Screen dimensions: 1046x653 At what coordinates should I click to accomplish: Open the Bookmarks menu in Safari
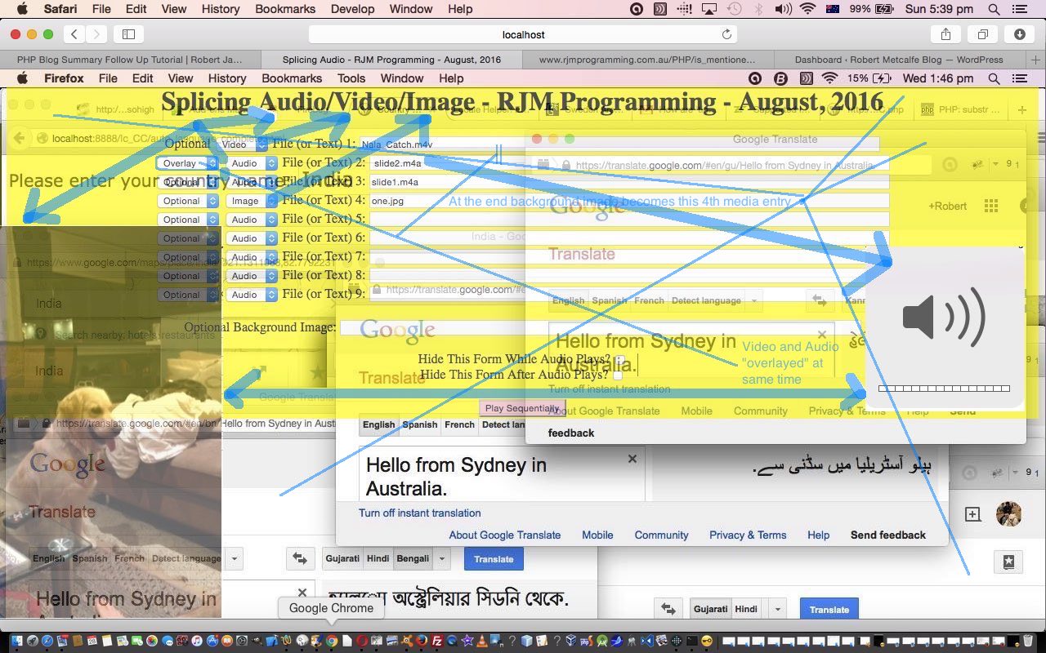click(x=285, y=9)
